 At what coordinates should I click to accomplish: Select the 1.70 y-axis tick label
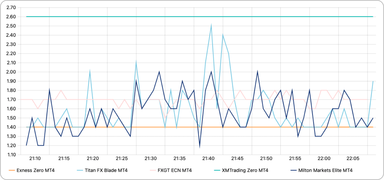(11, 99)
